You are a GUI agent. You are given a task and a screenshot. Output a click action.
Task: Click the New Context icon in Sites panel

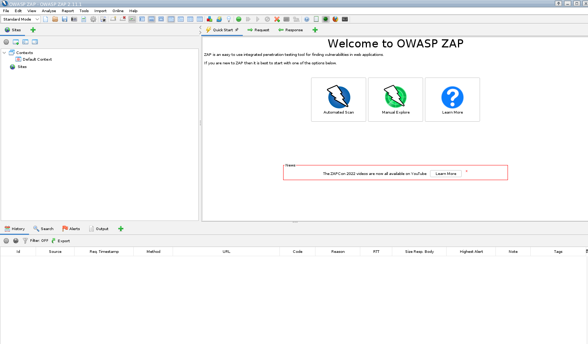pyautogui.click(x=16, y=42)
